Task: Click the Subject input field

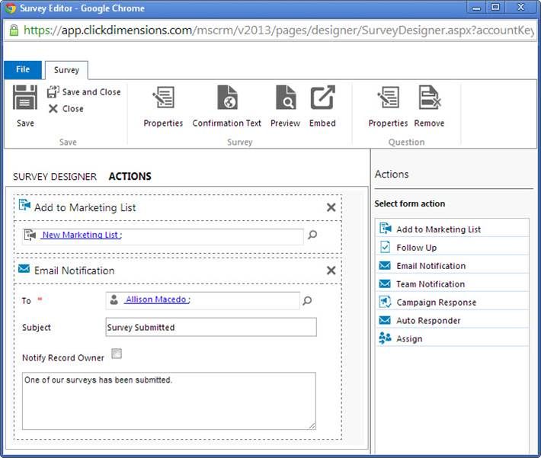Action: [210, 327]
